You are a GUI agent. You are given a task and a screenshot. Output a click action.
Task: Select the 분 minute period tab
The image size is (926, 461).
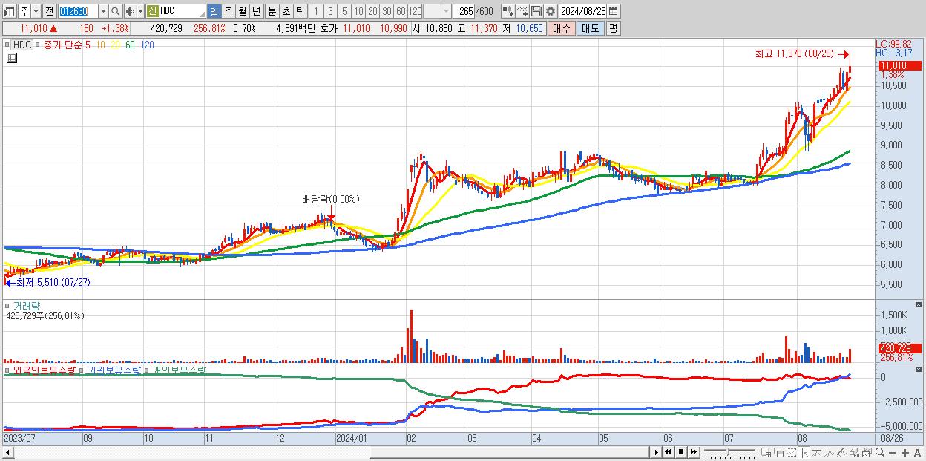pos(272,11)
